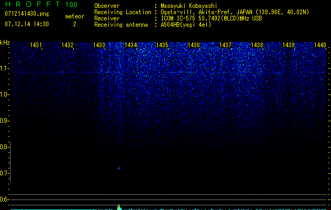The height and width of the screenshot is (210, 331).
Task: Click the Receiving Location label
Action: (123, 12)
